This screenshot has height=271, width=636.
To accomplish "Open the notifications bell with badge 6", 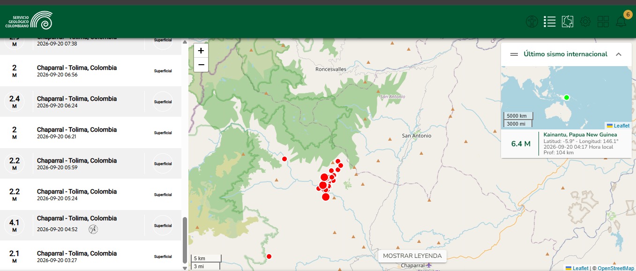I will point(621,22).
